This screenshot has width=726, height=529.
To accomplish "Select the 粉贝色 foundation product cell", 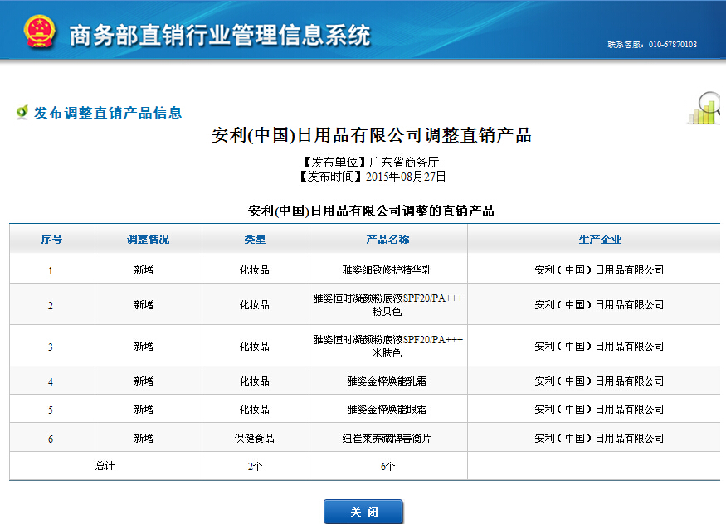I will point(387,304).
